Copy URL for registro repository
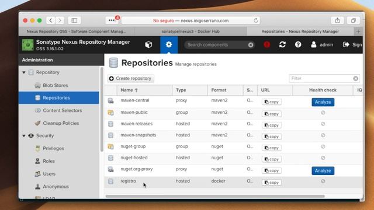The width and height of the screenshot is (374, 210). click(x=271, y=183)
